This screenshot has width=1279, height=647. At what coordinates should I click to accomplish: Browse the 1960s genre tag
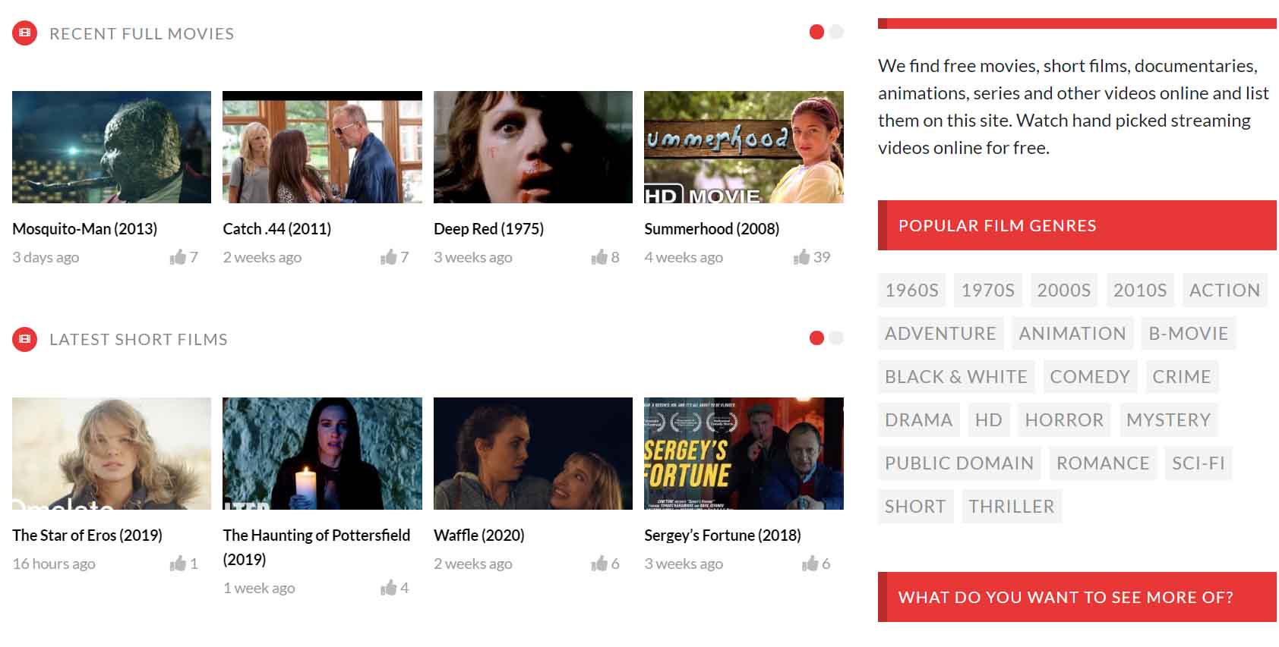coord(912,290)
